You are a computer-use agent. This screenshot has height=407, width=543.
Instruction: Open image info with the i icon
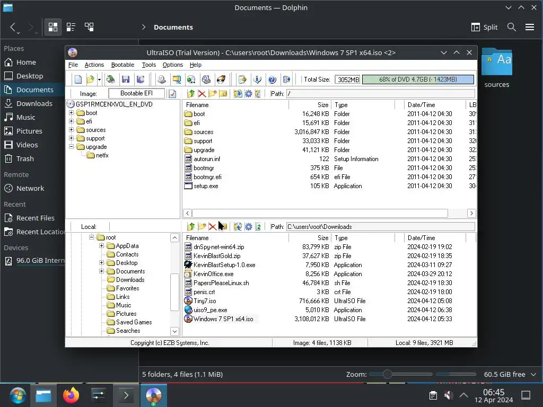pos(257,79)
